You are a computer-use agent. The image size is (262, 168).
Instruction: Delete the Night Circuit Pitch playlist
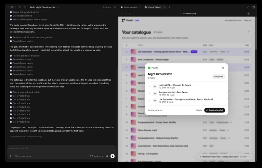pos(199,110)
